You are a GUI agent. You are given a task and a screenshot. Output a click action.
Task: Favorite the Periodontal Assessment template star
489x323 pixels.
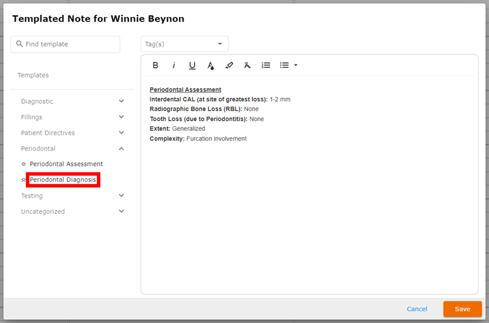[23, 164]
